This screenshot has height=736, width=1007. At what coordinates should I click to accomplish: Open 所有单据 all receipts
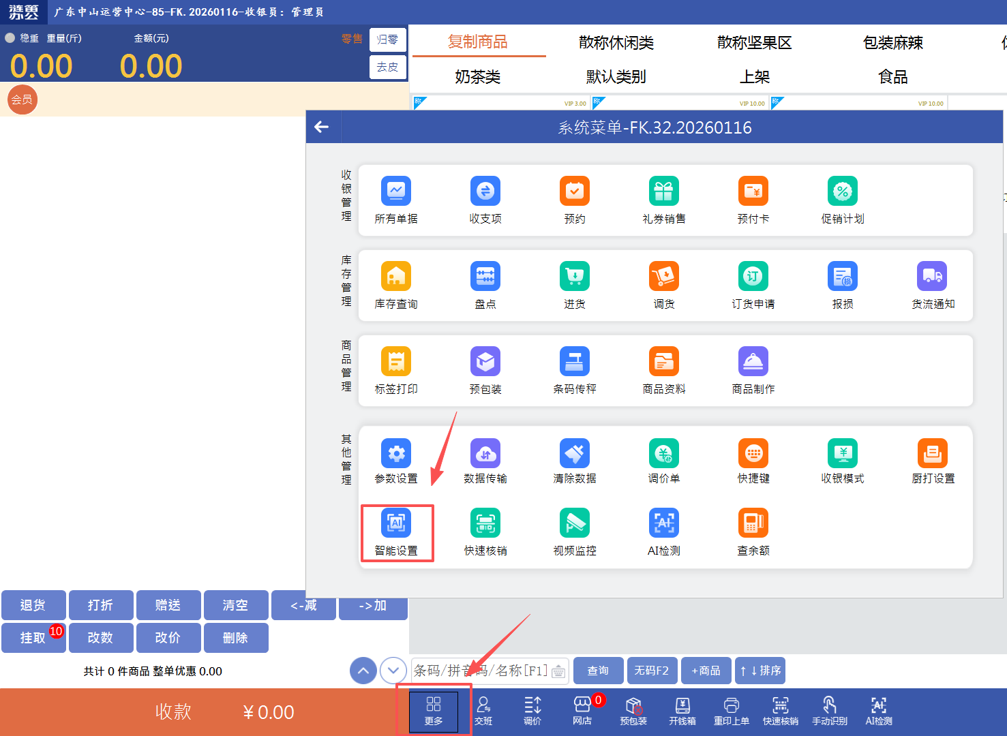[x=396, y=200]
